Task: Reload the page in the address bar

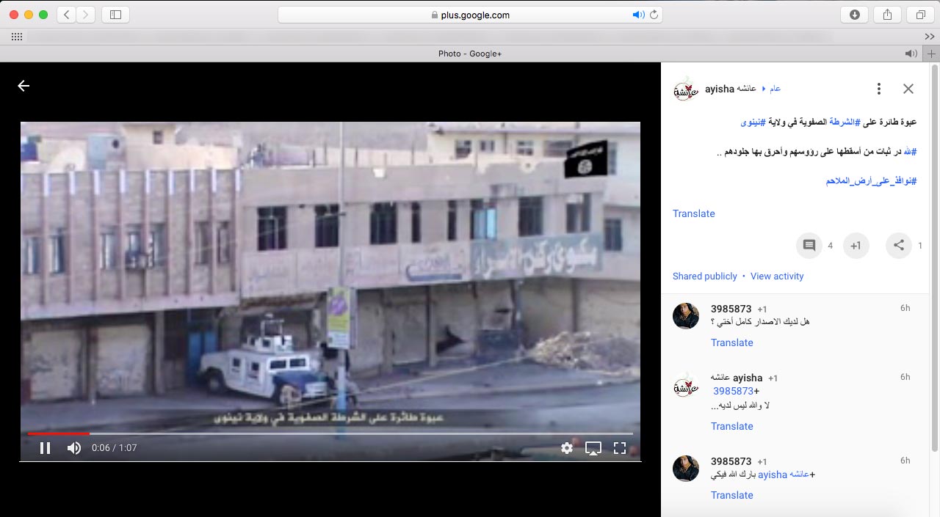Action: pos(653,15)
